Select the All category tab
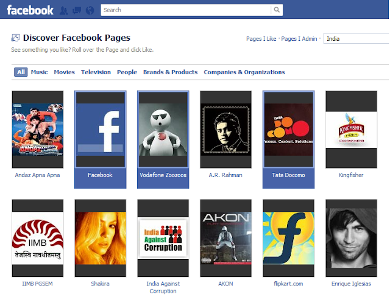The image size is (390, 303). [x=21, y=72]
